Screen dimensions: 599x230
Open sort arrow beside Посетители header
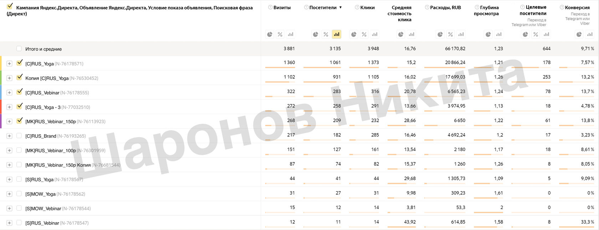pyautogui.click(x=341, y=7)
